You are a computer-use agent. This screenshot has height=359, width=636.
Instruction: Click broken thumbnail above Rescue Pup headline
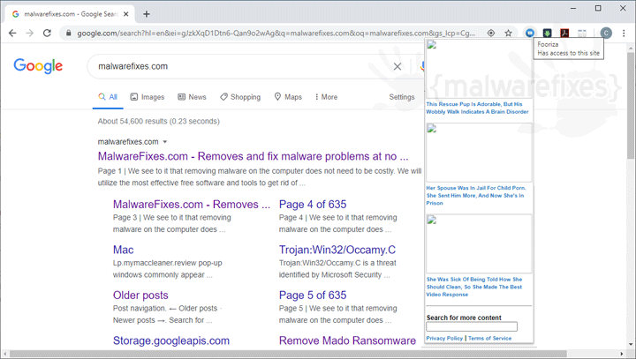[479, 69]
